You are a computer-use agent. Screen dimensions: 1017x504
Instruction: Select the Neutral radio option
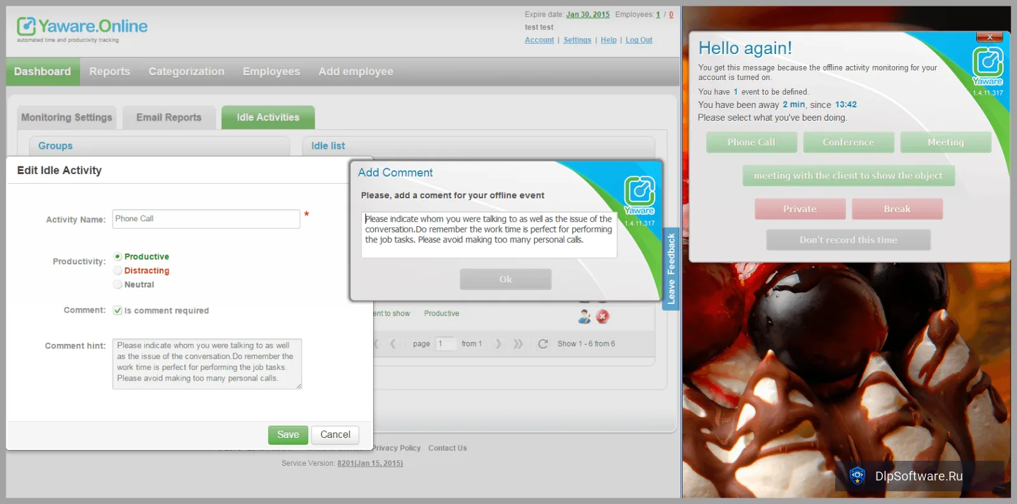(x=118, y=285)
